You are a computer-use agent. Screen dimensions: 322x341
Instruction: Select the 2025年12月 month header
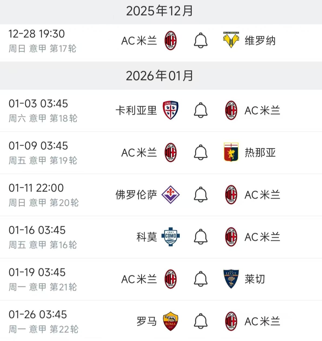[x=160, y=11]
